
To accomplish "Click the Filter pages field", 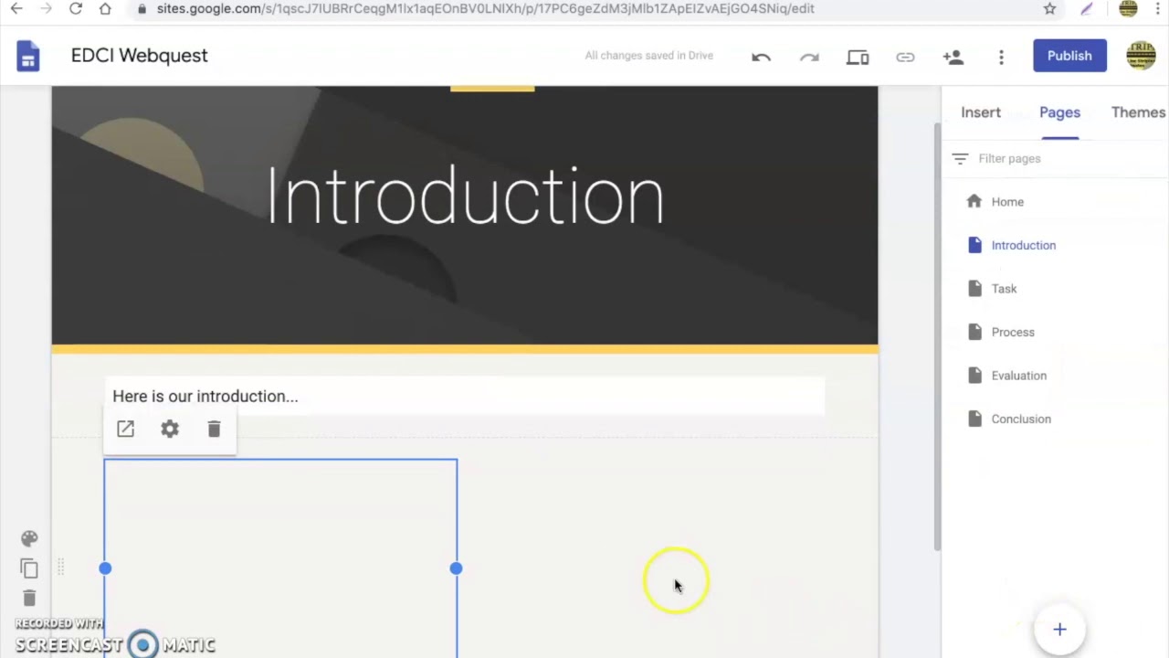I will tap(1009, 159).
